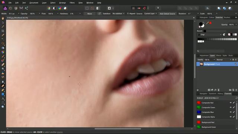This screenshot has width=238, height=134.
Task: Select the View hand tool
Action: click(x=3, y=18)
